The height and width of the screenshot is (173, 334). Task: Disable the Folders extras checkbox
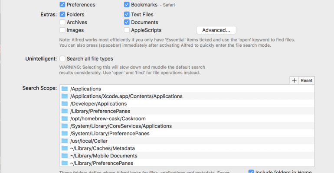(x=62, y=14)
